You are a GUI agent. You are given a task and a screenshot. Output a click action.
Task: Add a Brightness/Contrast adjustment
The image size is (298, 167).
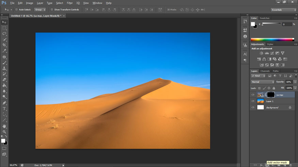(x=261, y=53)
